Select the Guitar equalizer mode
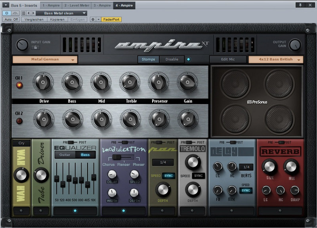 point(65,155)
